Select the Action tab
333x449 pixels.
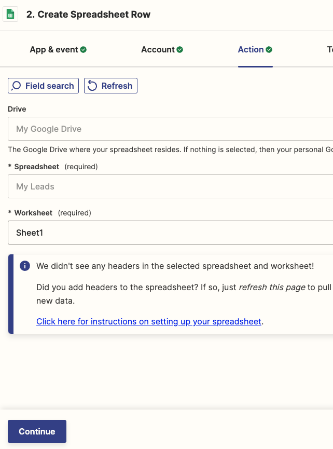click(255, 49)
